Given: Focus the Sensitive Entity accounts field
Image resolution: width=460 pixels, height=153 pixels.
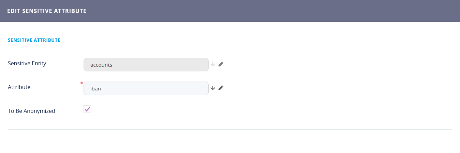Looking at the screenshot, I should pos(146,65).
